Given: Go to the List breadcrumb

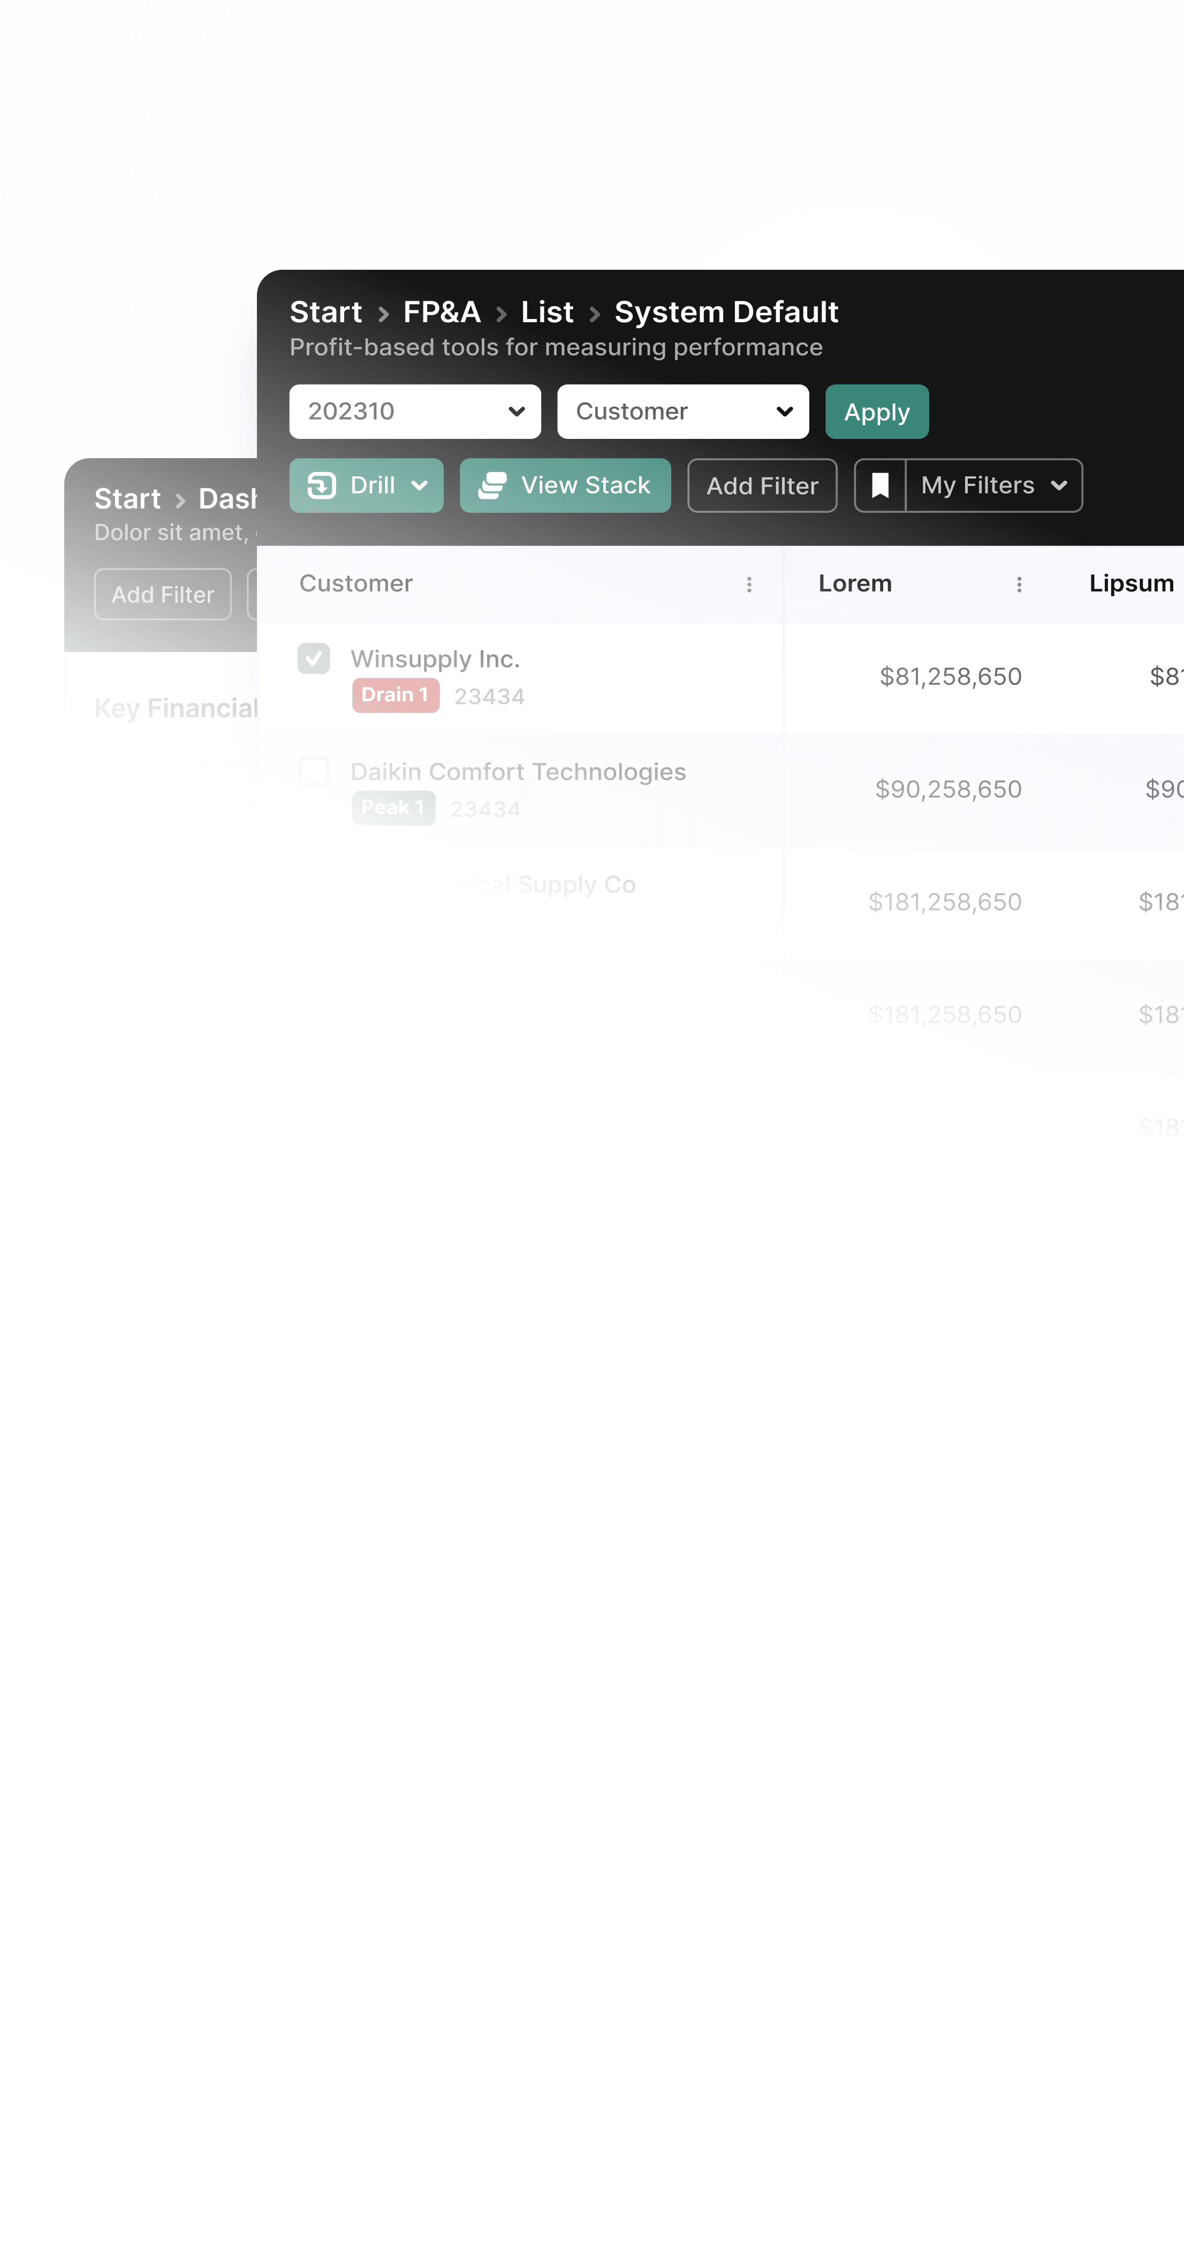Looking at the screenshot, I should 547,312.
